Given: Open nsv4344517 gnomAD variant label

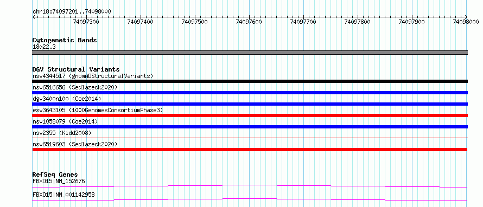Looking at the screenshot, I should pyautogui.click(x=93, y=76).
